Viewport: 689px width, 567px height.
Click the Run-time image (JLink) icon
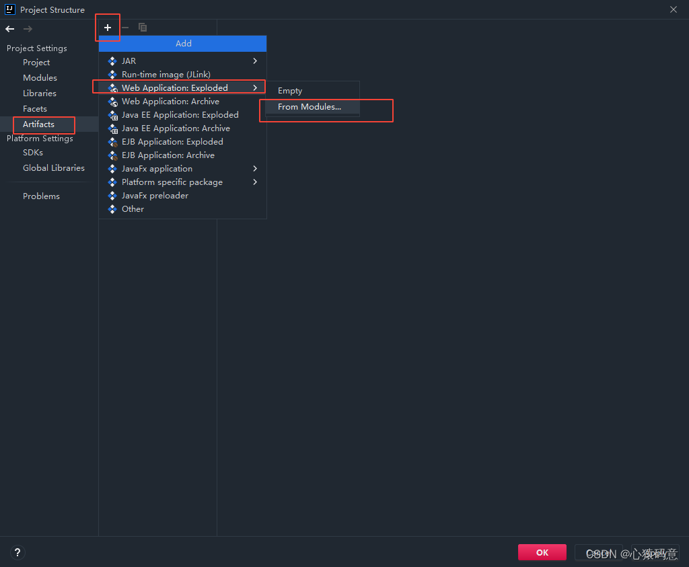click(112, 75)
